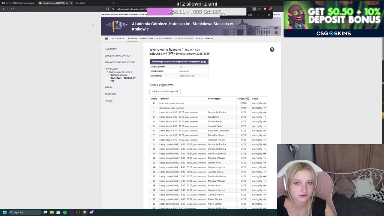Open the DLA STUDENTÓW menu item
384x216 pixels.
coord(164,38)
